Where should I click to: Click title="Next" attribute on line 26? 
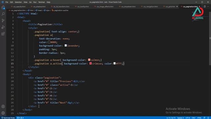pyautogui.click(x=59, y=103)
